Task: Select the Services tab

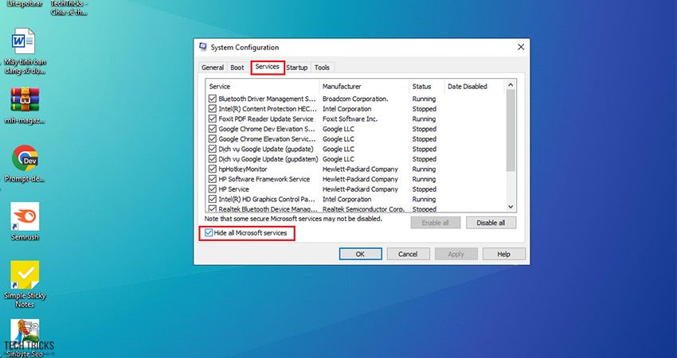Action: coord(268,67)
